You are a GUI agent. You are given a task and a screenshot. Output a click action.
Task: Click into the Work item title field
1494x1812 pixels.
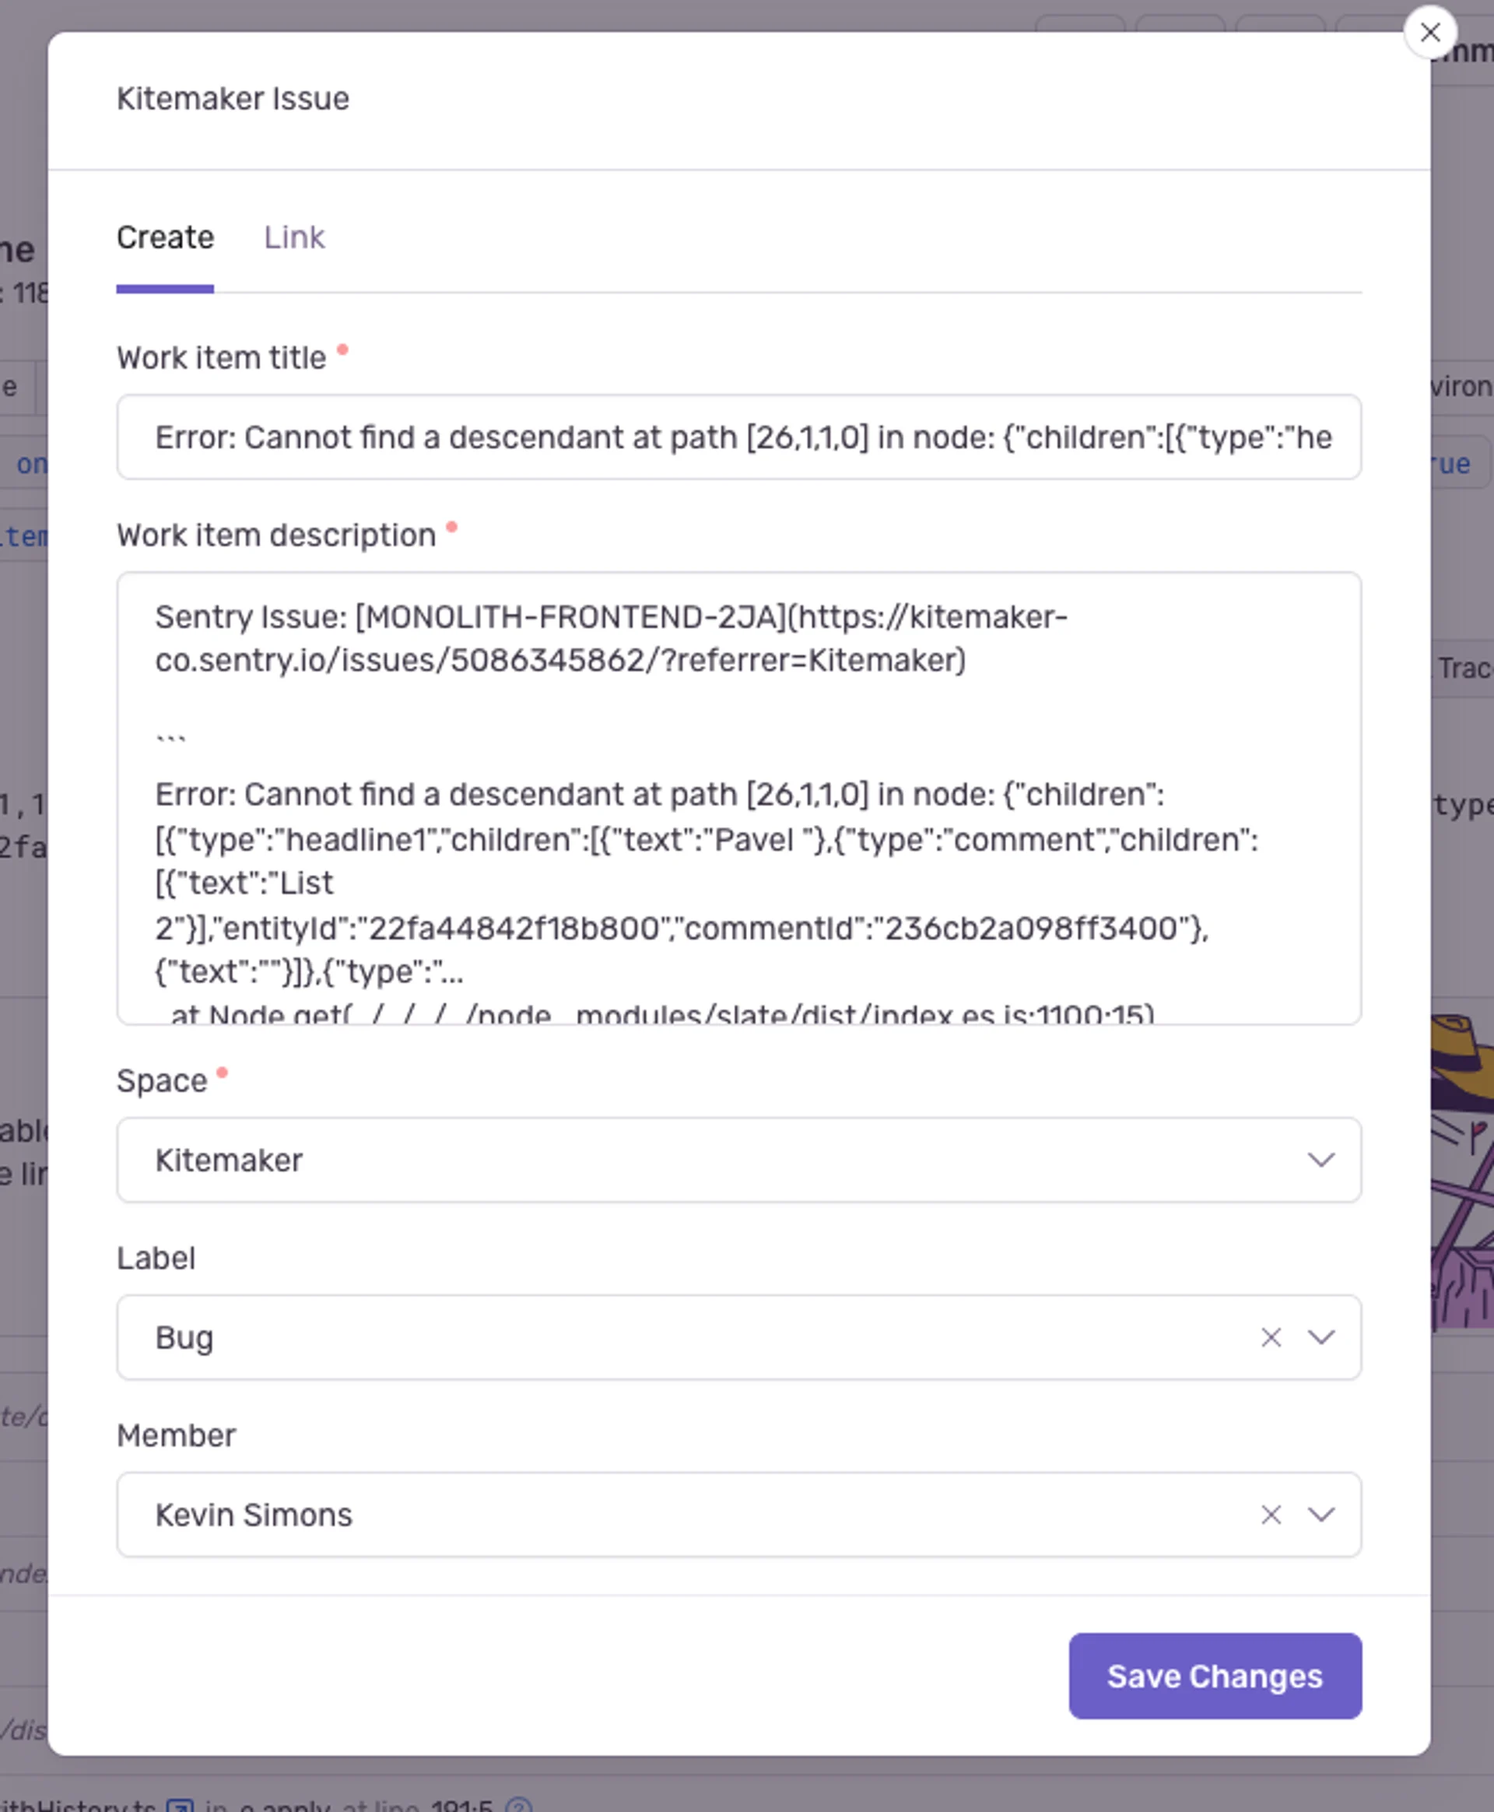tap(738, 437)
